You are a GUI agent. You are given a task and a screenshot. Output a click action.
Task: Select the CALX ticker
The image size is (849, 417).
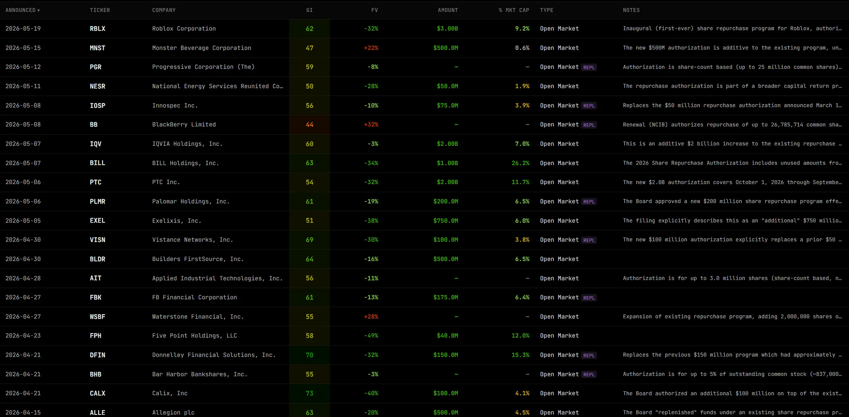[97, 393]
